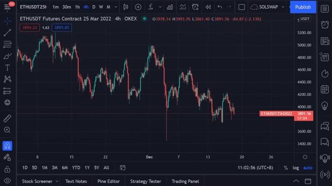The height and width of the screenshot is (186, 332).
Task: Select the trend line drawing tool
Action: point(7,33)
